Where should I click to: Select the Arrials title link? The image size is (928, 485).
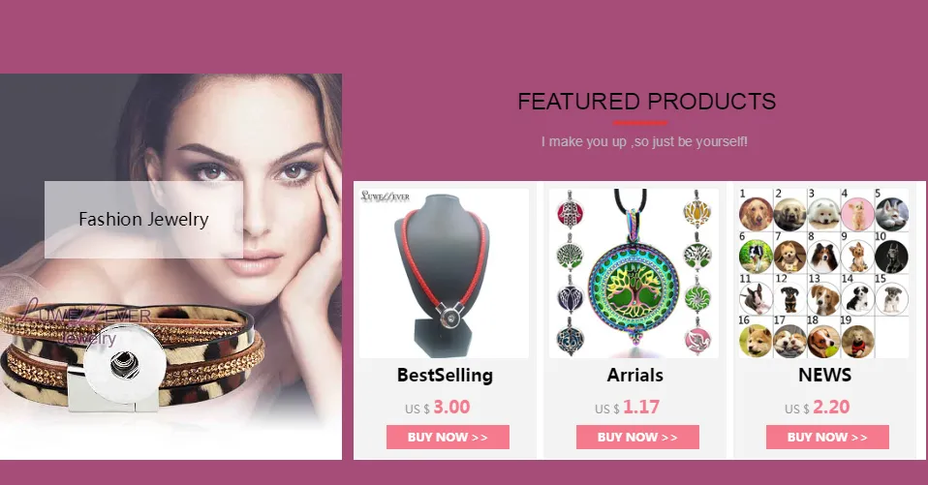[635, 375]
